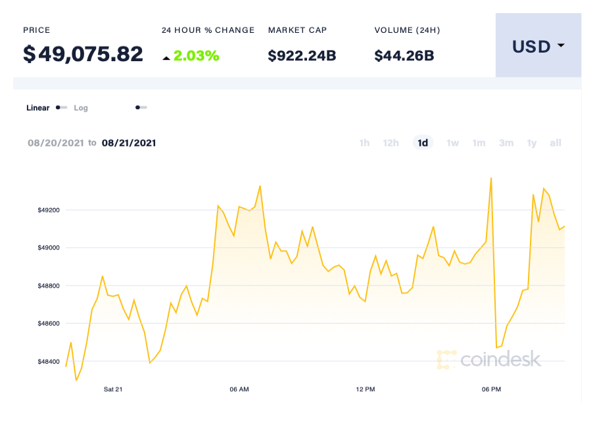Image resolution: width=595 pixels, height=442 pixels.
Task: Click the green up-arrow change indicator
Action: pos(167,57)
